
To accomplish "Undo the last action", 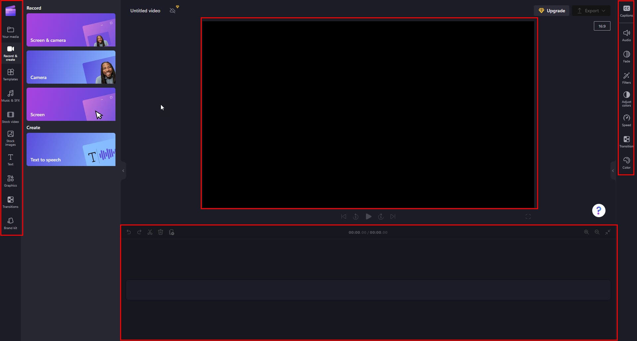I will coord(129,232).
